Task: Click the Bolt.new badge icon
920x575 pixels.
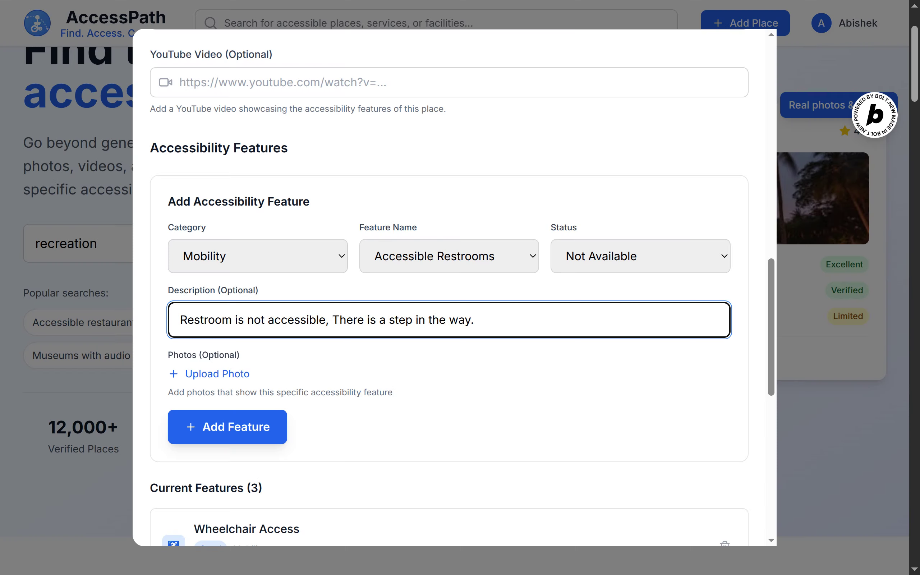Action: (x=874, y=115)
